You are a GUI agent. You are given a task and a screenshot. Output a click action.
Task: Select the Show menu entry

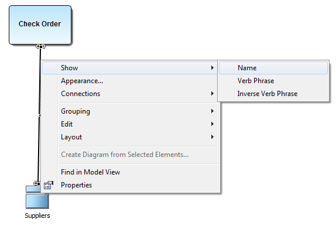[131, 68]
